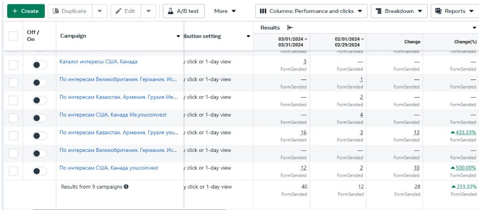
Task: Click the A/B test flask button
Action: point(183,11)
